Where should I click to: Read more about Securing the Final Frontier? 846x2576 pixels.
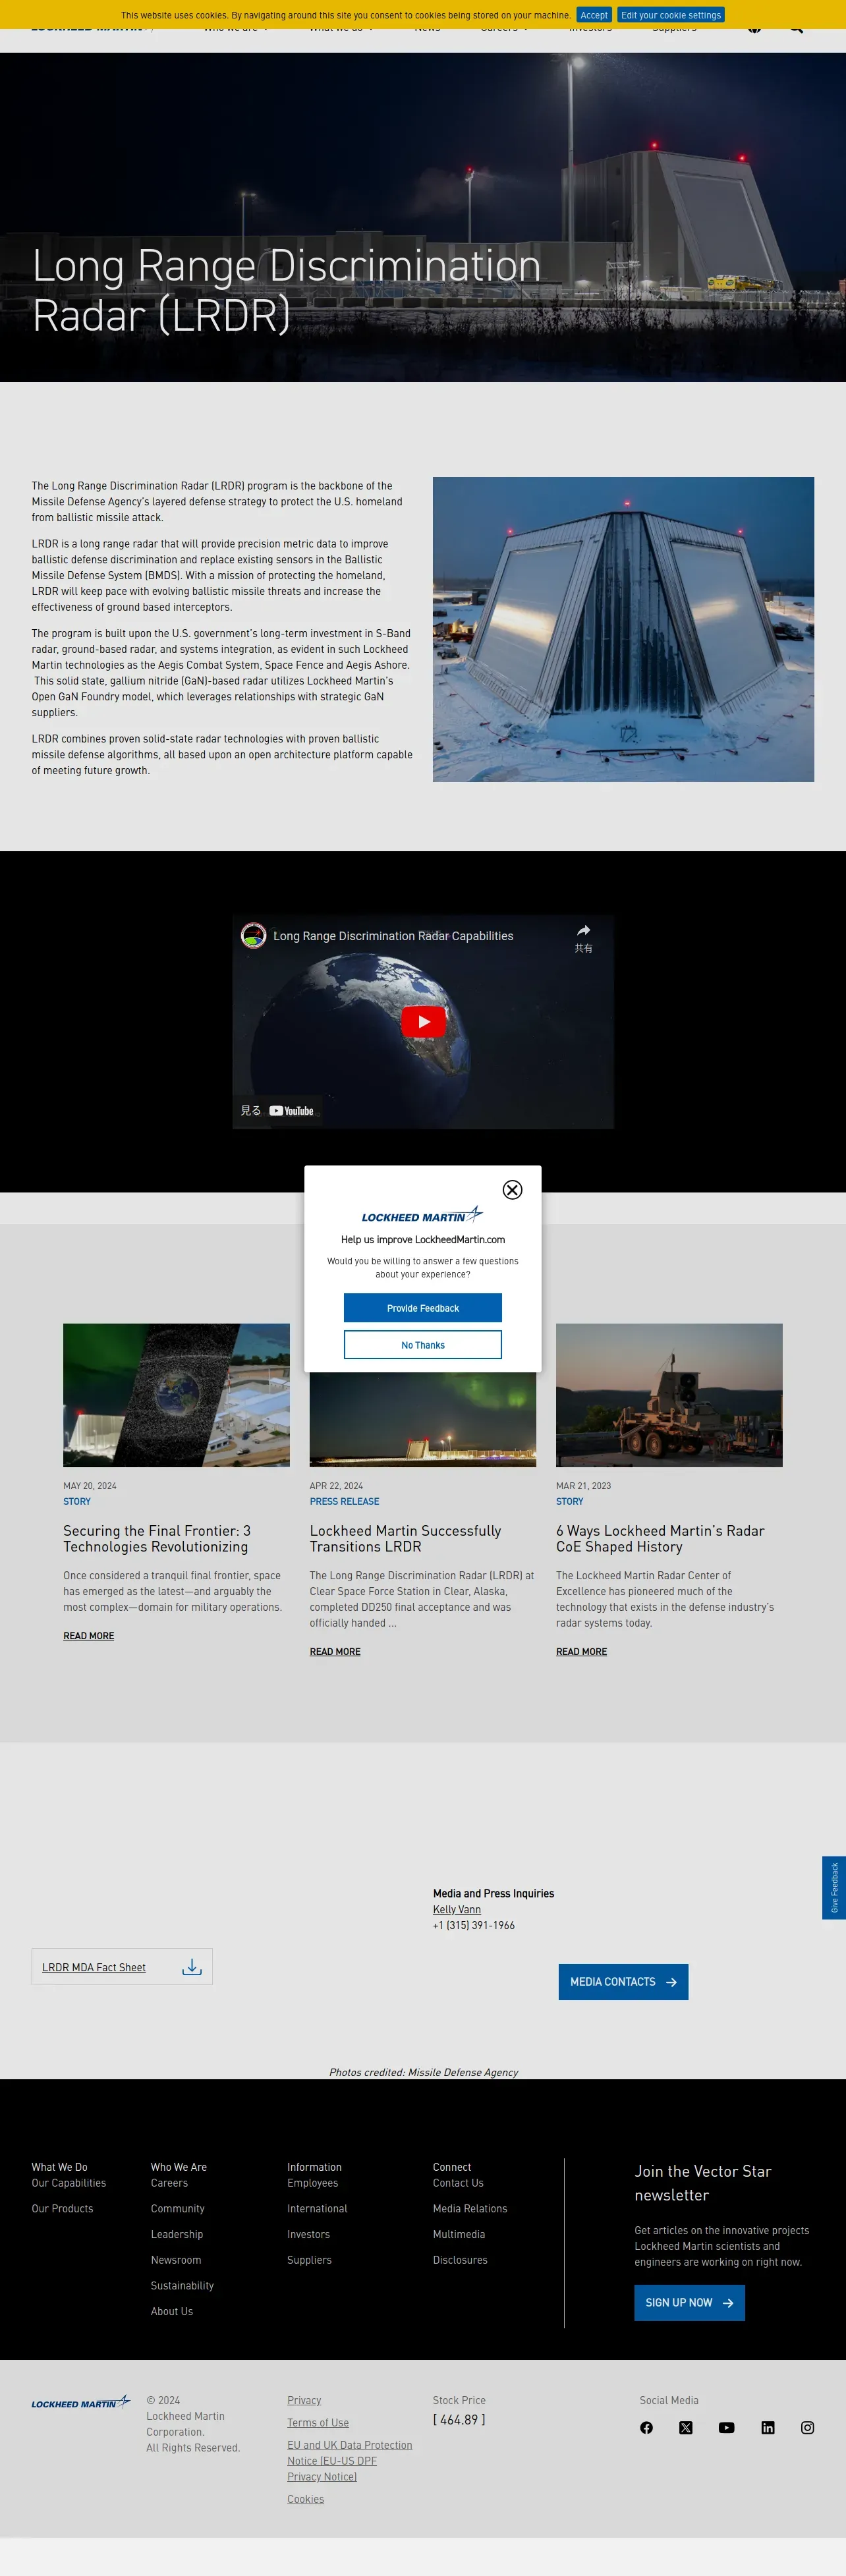point(89,1635)
